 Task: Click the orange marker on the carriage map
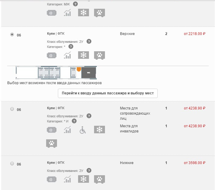[x=79, y=69]
